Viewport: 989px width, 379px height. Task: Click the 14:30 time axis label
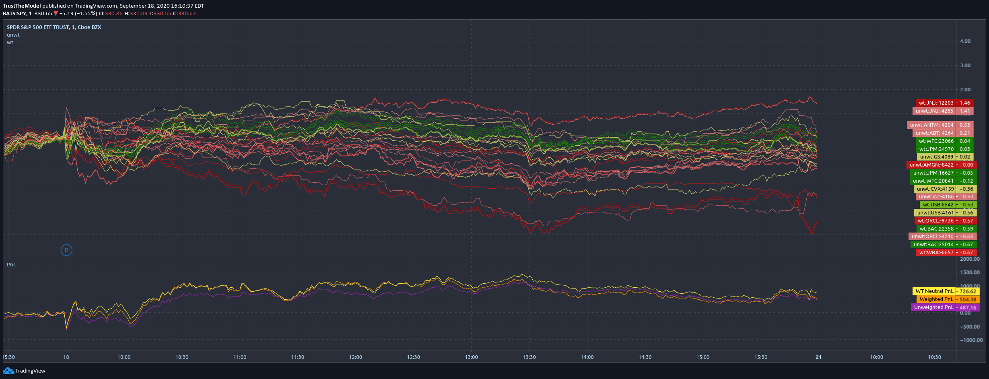click(x=645, y=357)
